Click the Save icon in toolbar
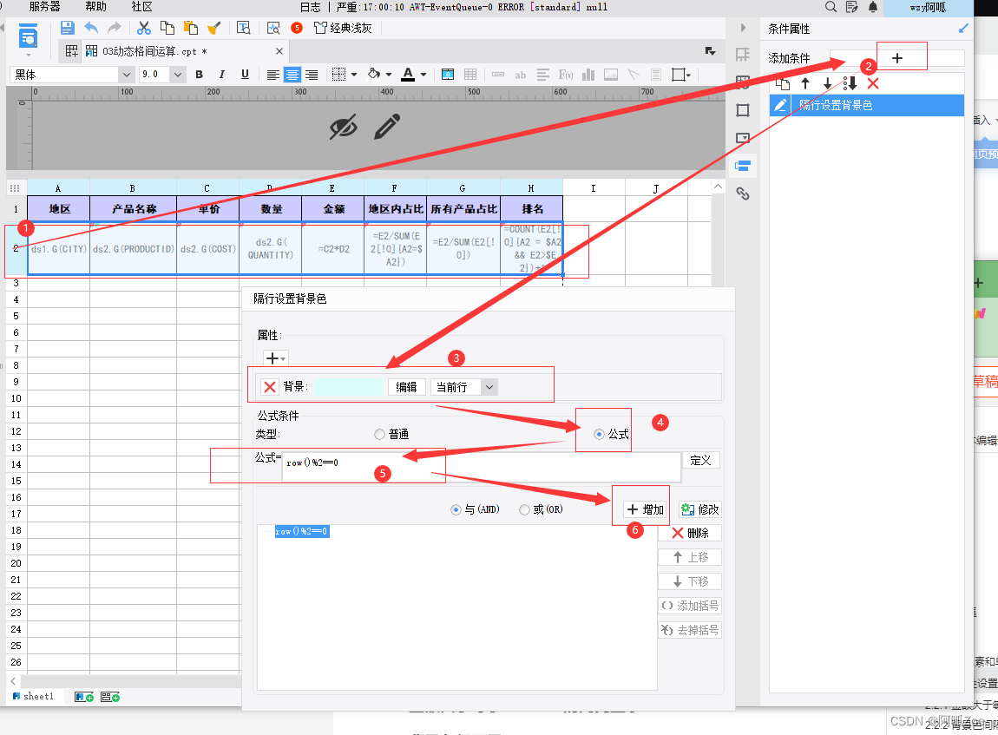This screenshot has width=998, height=735. pos(68,28)
